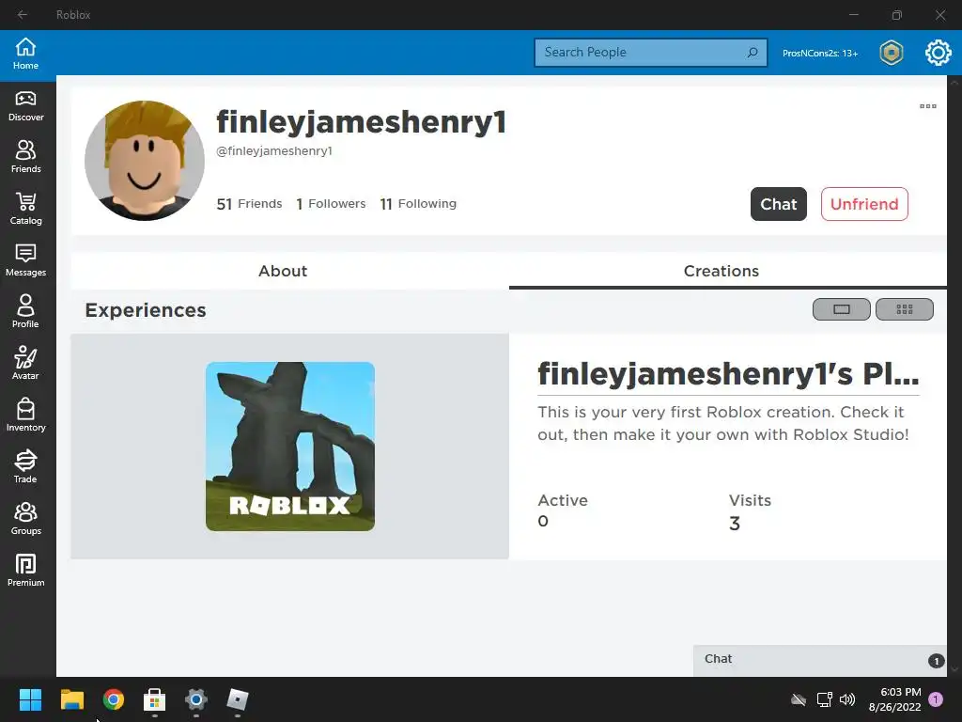Open Microsoft Store from the taskbar
The height and width of the screenshot is (722, 962).
click(x=155, y=699)
